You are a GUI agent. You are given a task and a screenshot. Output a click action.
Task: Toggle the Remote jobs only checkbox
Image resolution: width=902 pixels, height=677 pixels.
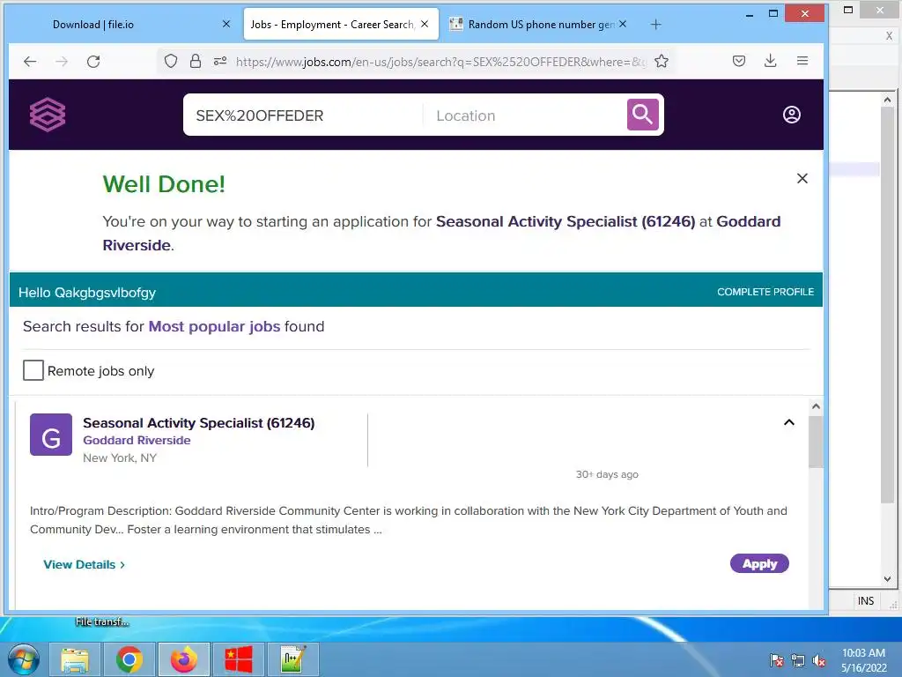(33, 370)
